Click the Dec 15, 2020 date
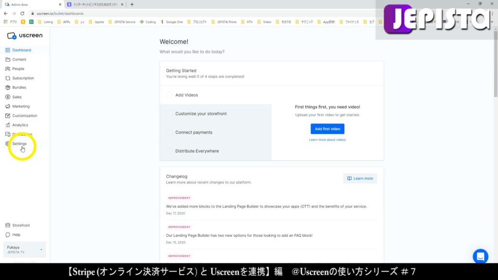Screen dimensions: 498x280 click(x=175, y=243)
